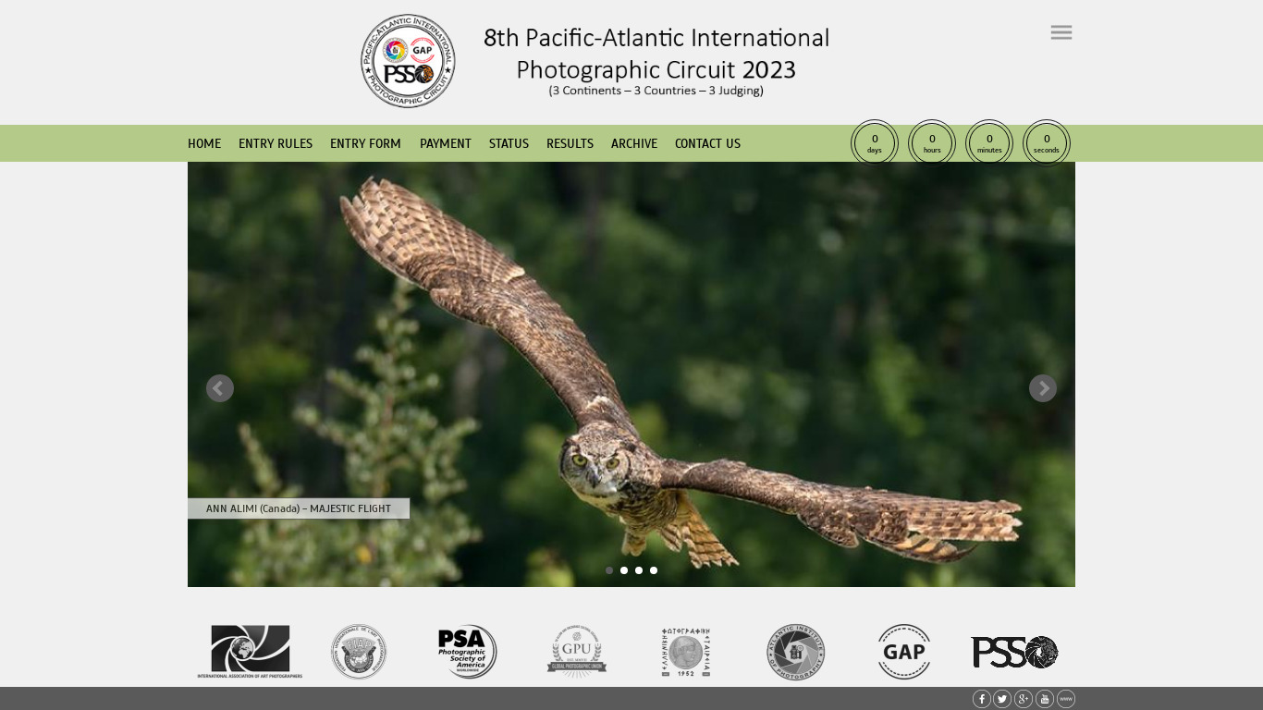Open the ENTRY RULES menu item
Screen dimensions: 1263x710
[x=276, y=143]
